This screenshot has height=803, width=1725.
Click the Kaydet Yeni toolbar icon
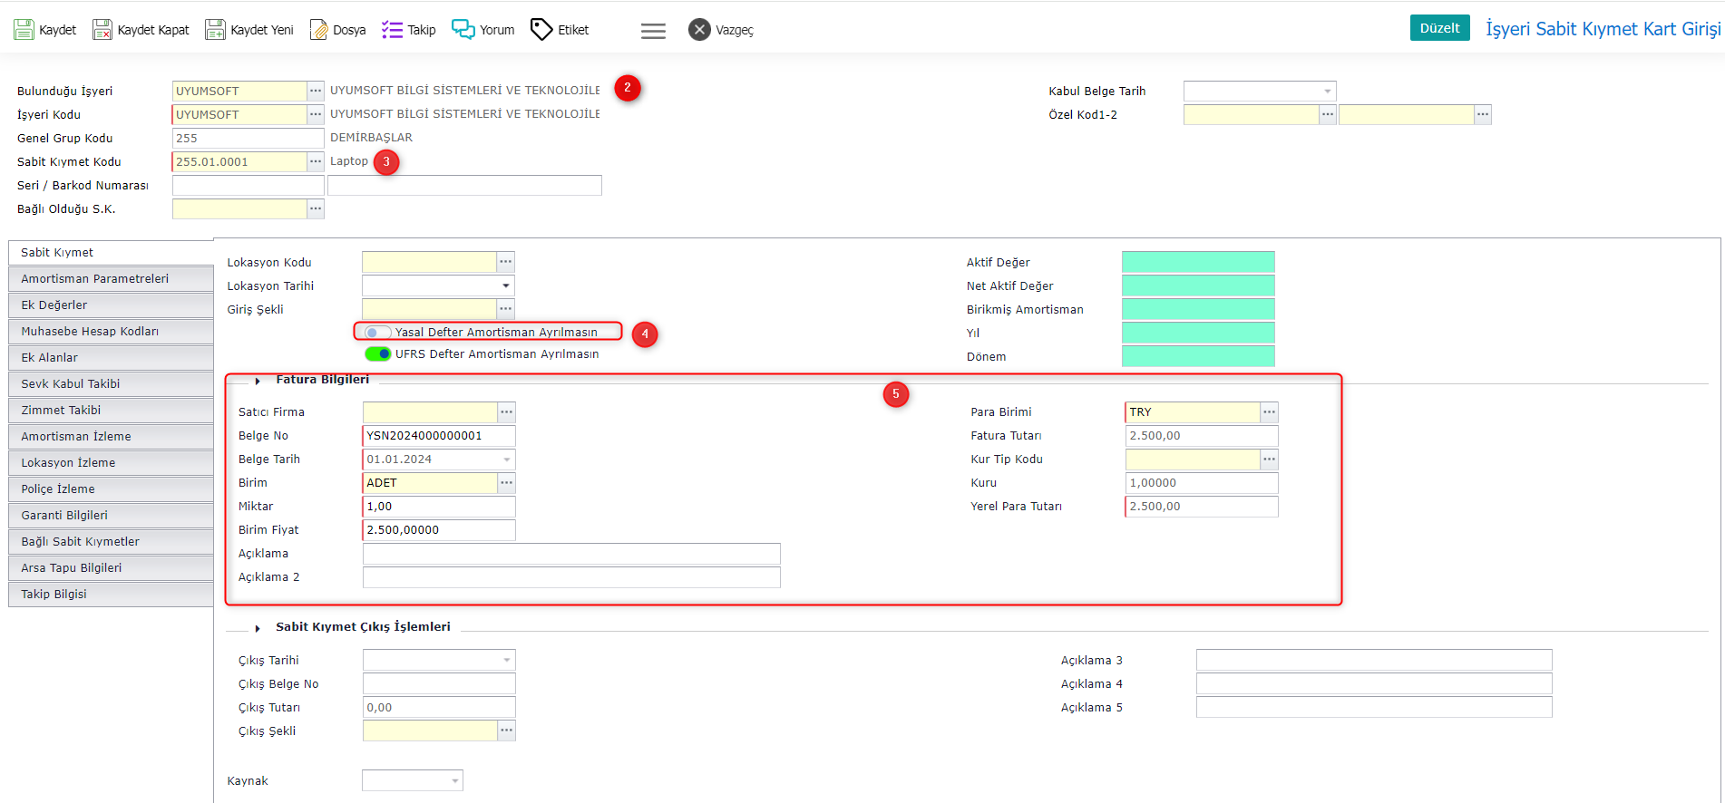[215, 30]
